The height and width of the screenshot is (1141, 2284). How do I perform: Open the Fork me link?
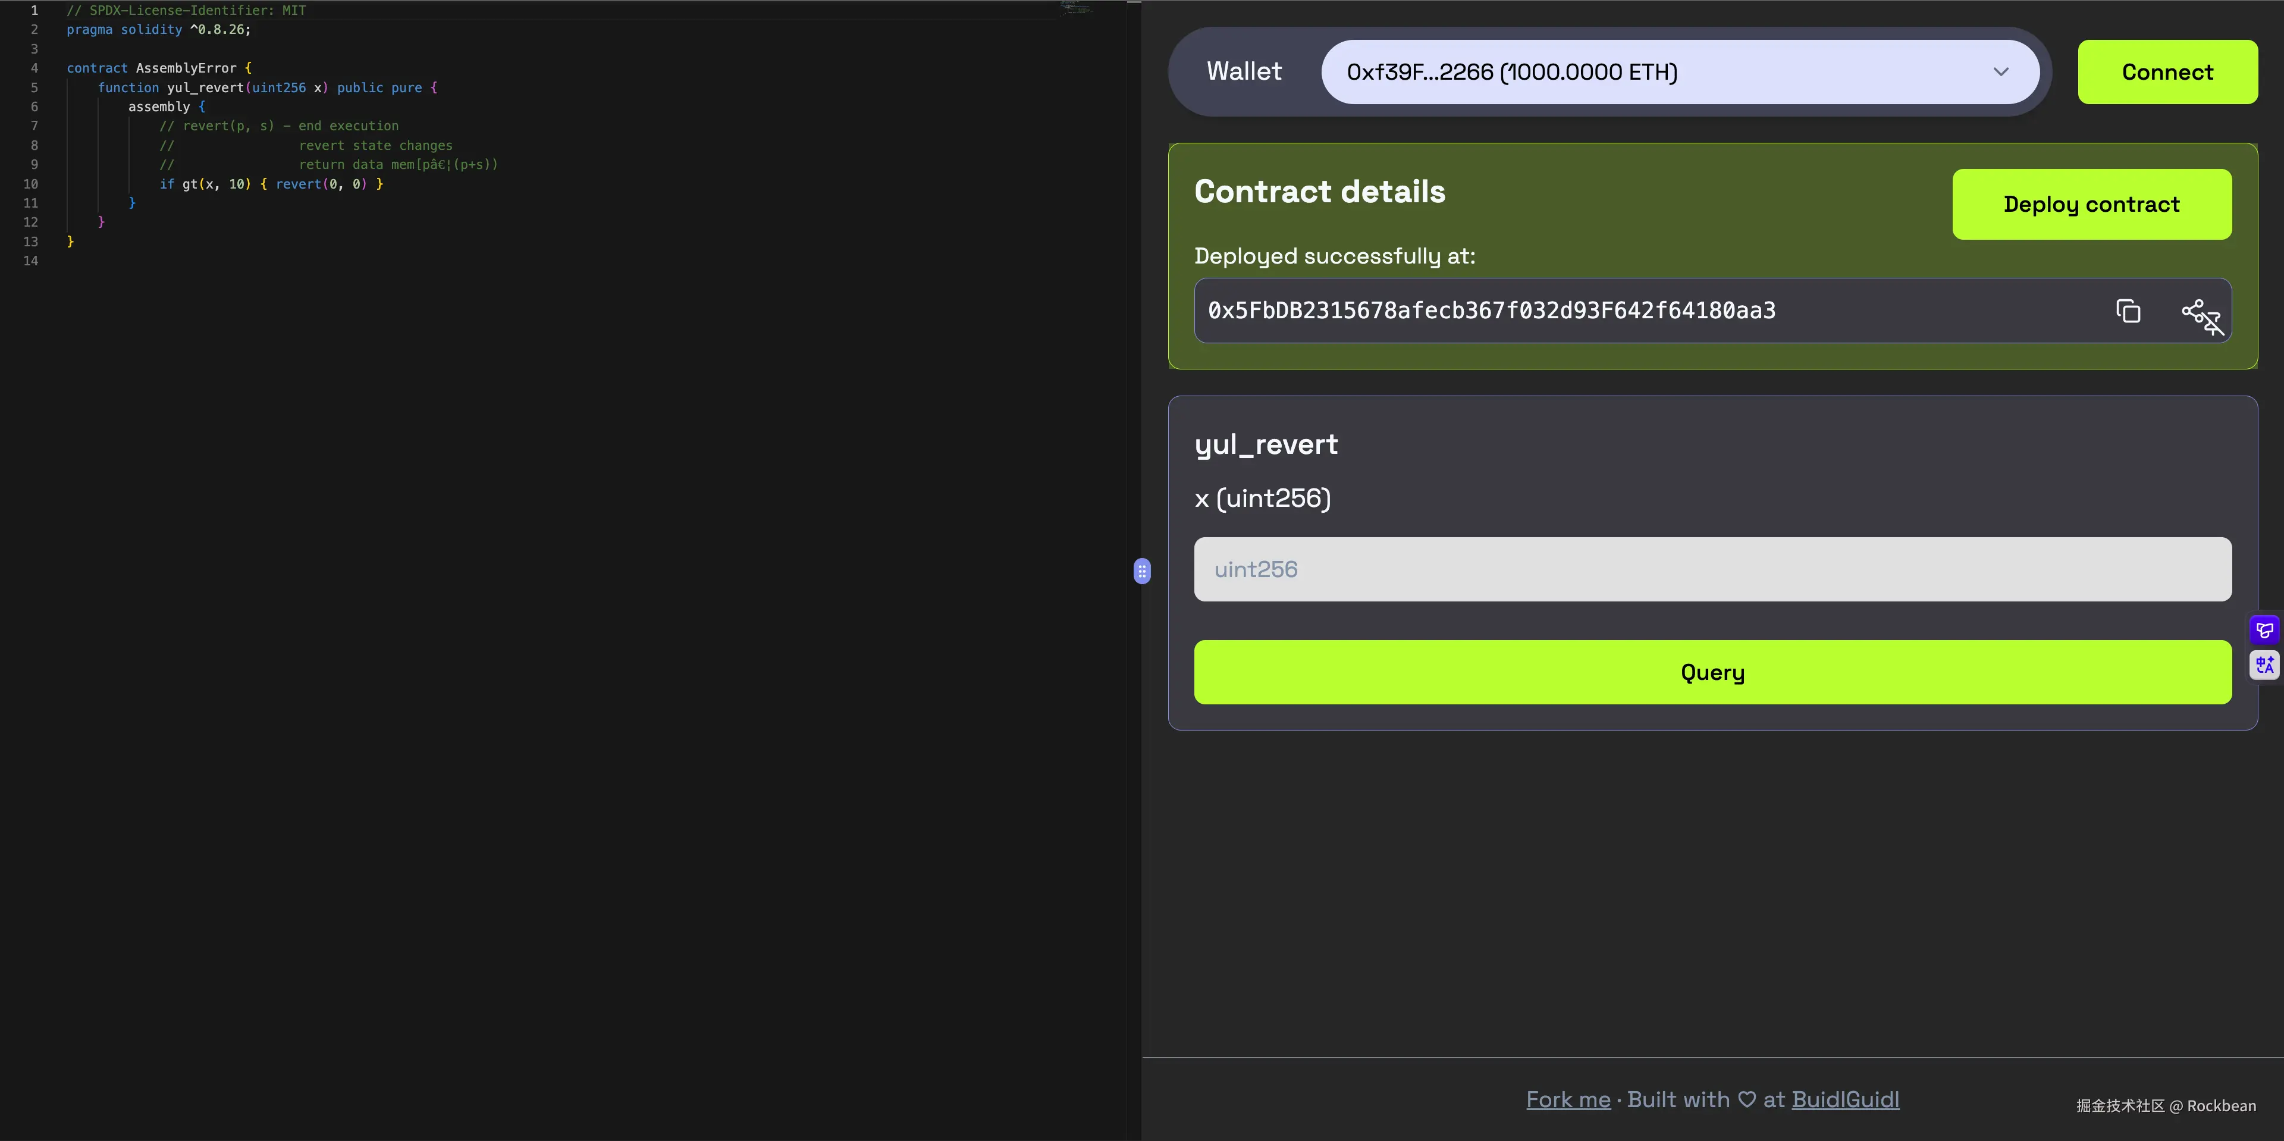click(1568, 1098)
